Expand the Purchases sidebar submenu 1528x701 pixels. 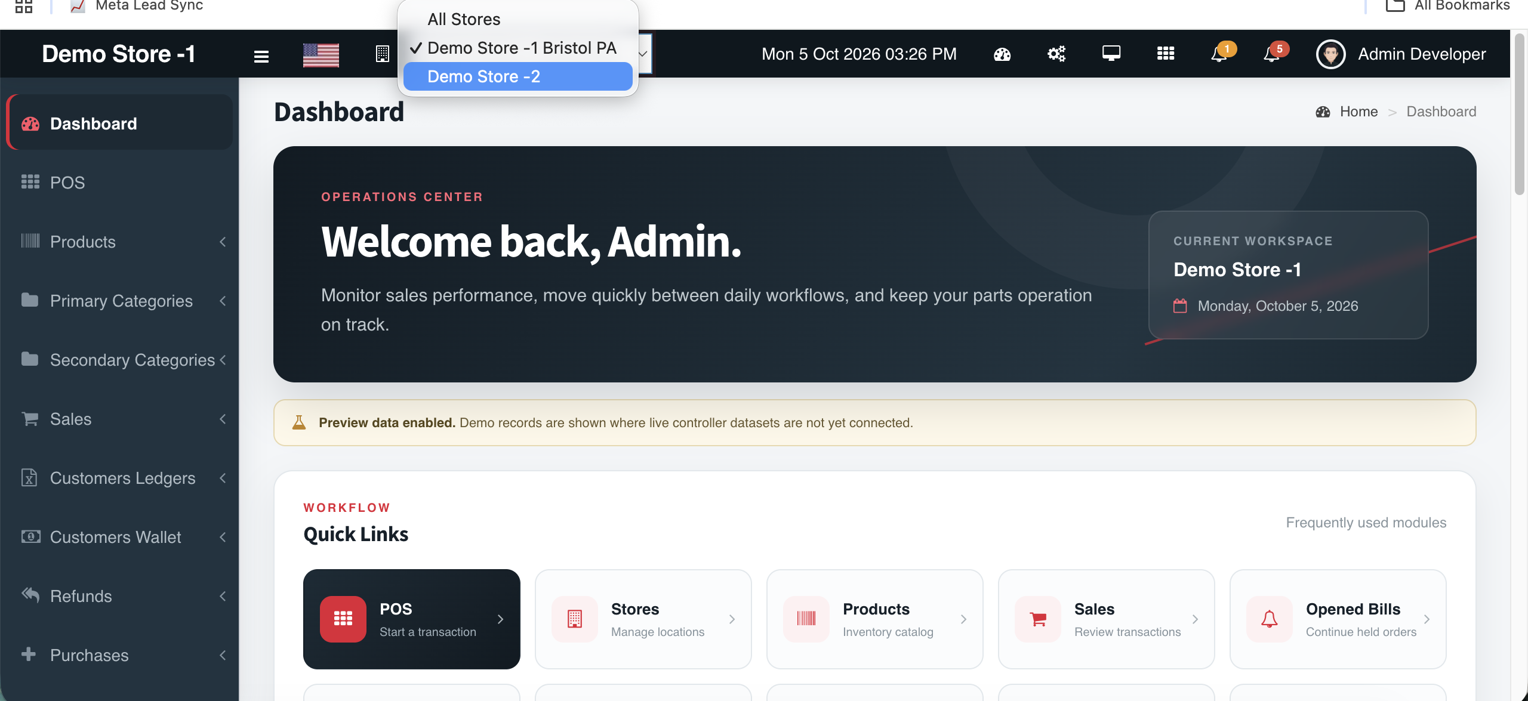click(119, 655)
